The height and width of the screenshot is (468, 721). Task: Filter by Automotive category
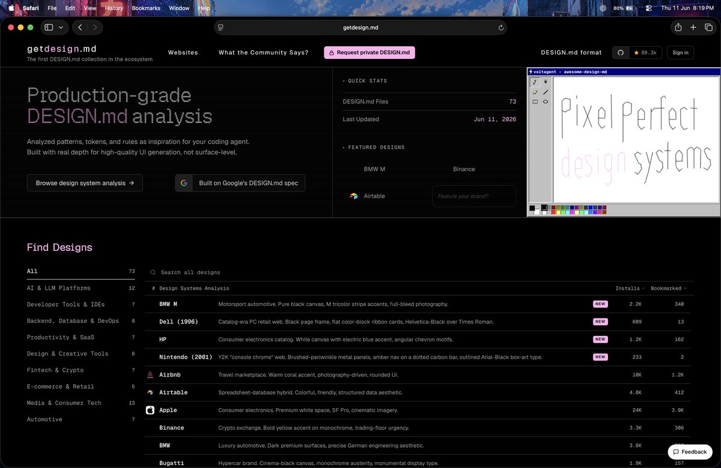click(81, 419)
